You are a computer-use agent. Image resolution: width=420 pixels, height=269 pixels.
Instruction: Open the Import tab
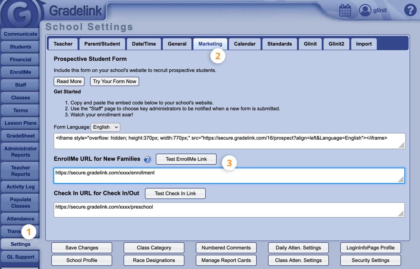point(364,44)
